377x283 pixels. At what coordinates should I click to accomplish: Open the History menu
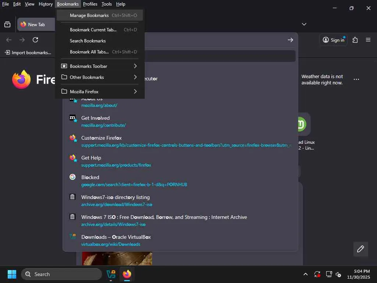[x=45, y=4]
